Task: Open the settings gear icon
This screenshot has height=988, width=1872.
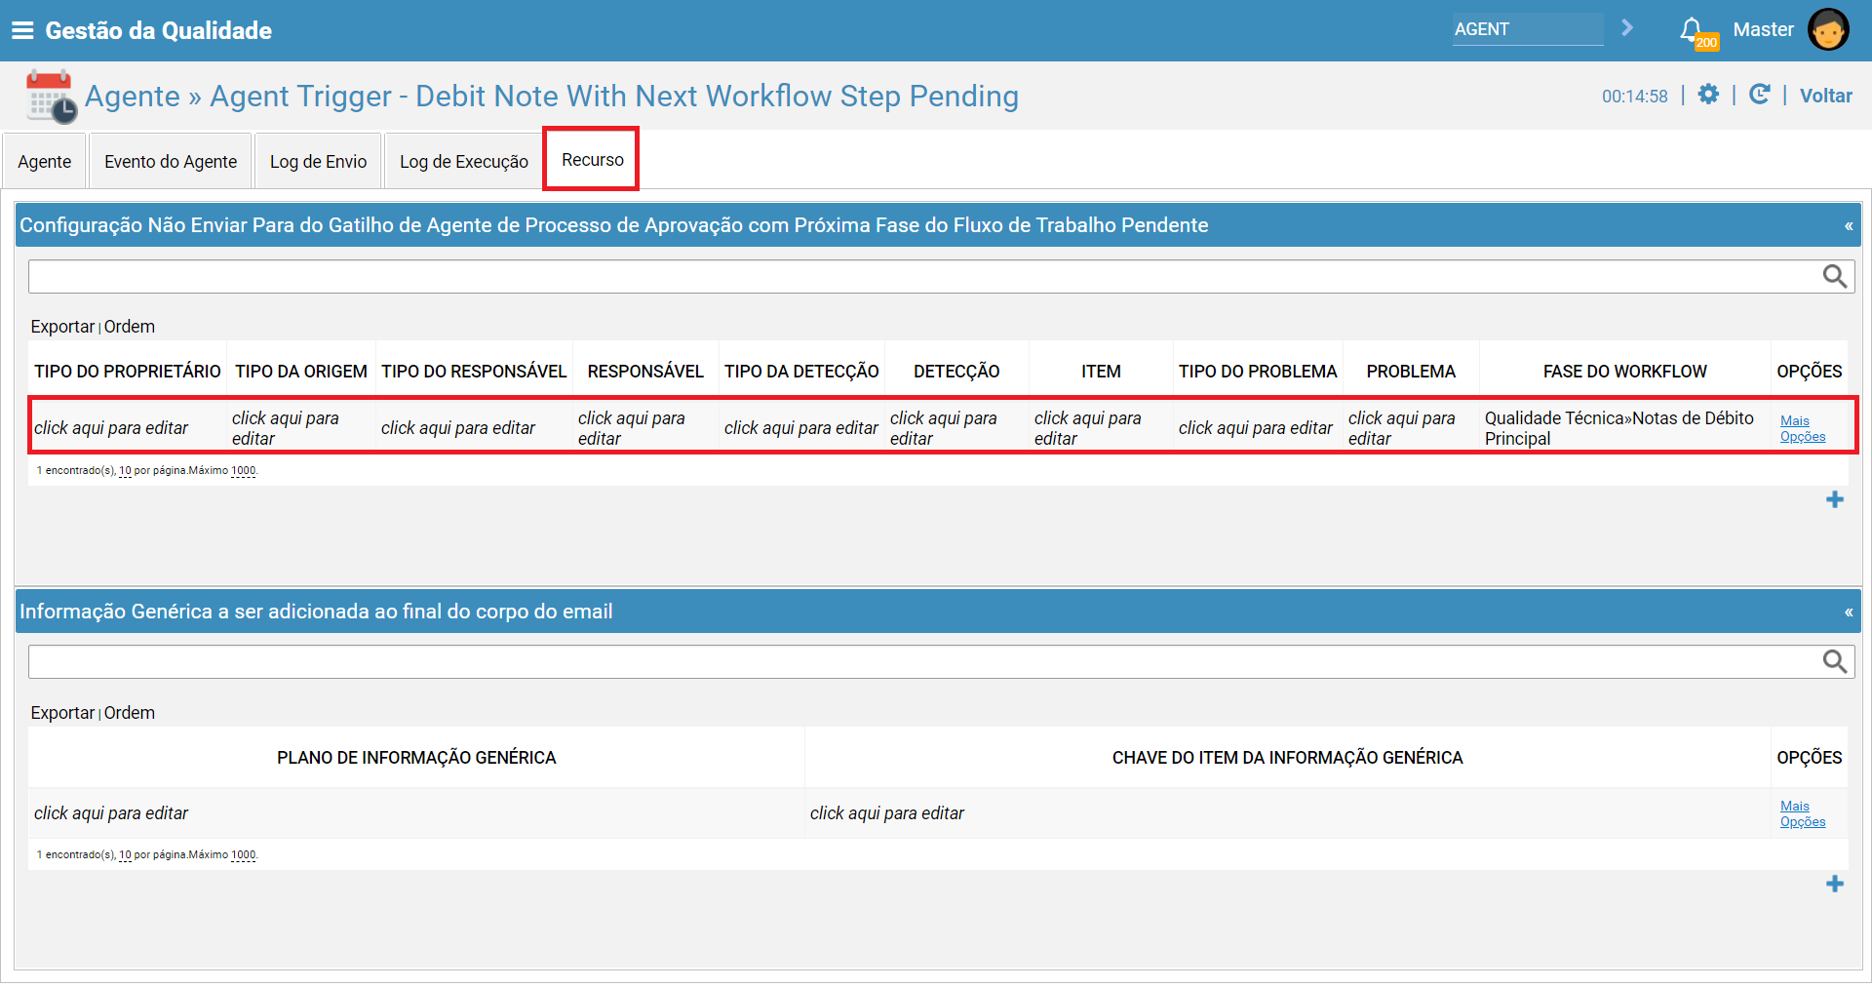Action: (x=1708, y=95)
